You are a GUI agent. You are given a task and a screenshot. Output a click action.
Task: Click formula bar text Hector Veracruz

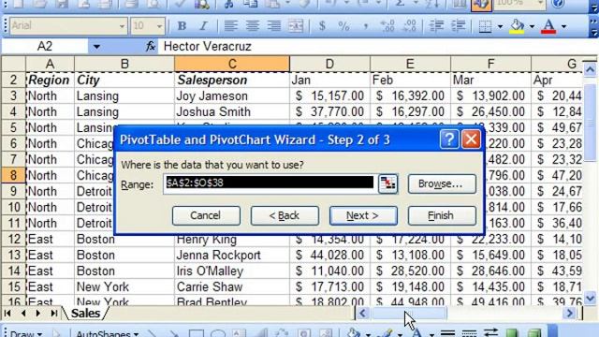(x=208, y=47)
